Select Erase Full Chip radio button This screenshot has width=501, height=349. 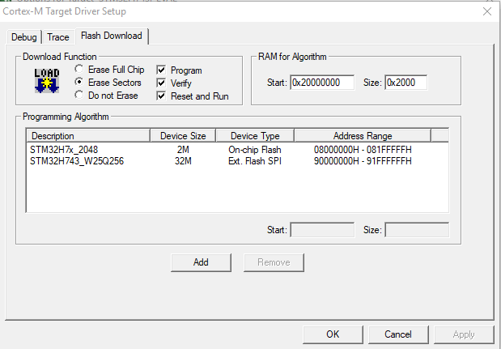tap(79, 69)
